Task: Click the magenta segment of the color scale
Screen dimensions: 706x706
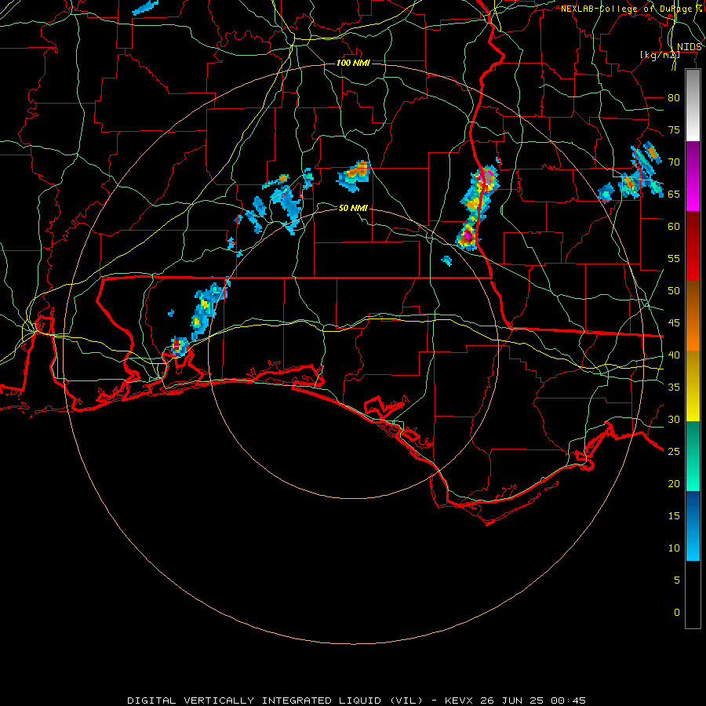Action: click(693, 176)
